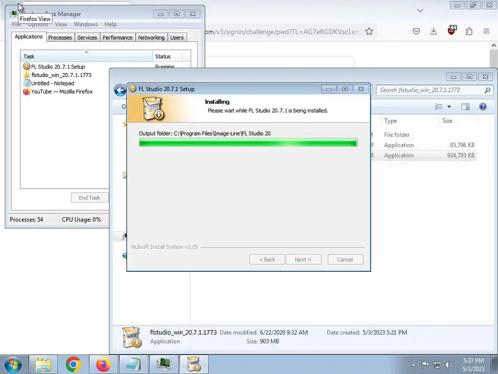Viewport: 498px width, 374px height.
Task: Click the End Task button
Action: coord(89,198)
